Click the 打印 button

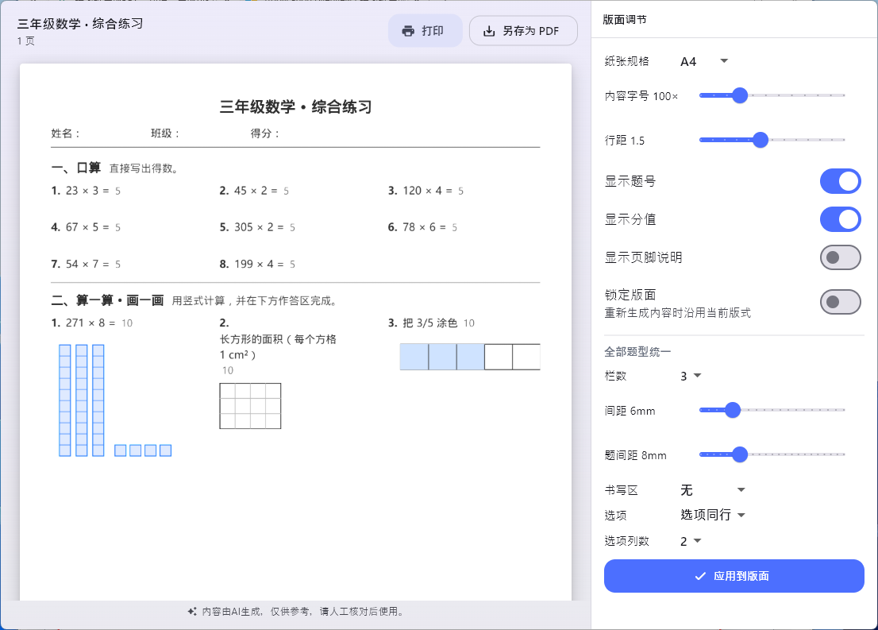[x=425, y=31]
